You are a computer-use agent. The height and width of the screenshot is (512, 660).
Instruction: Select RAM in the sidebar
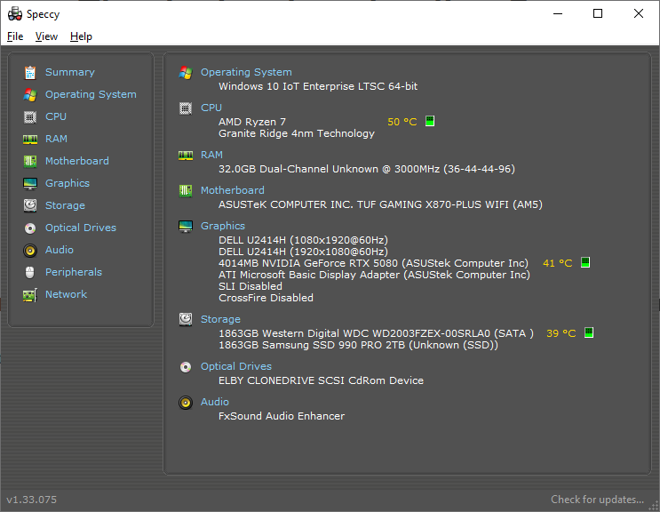click(56, 139)
